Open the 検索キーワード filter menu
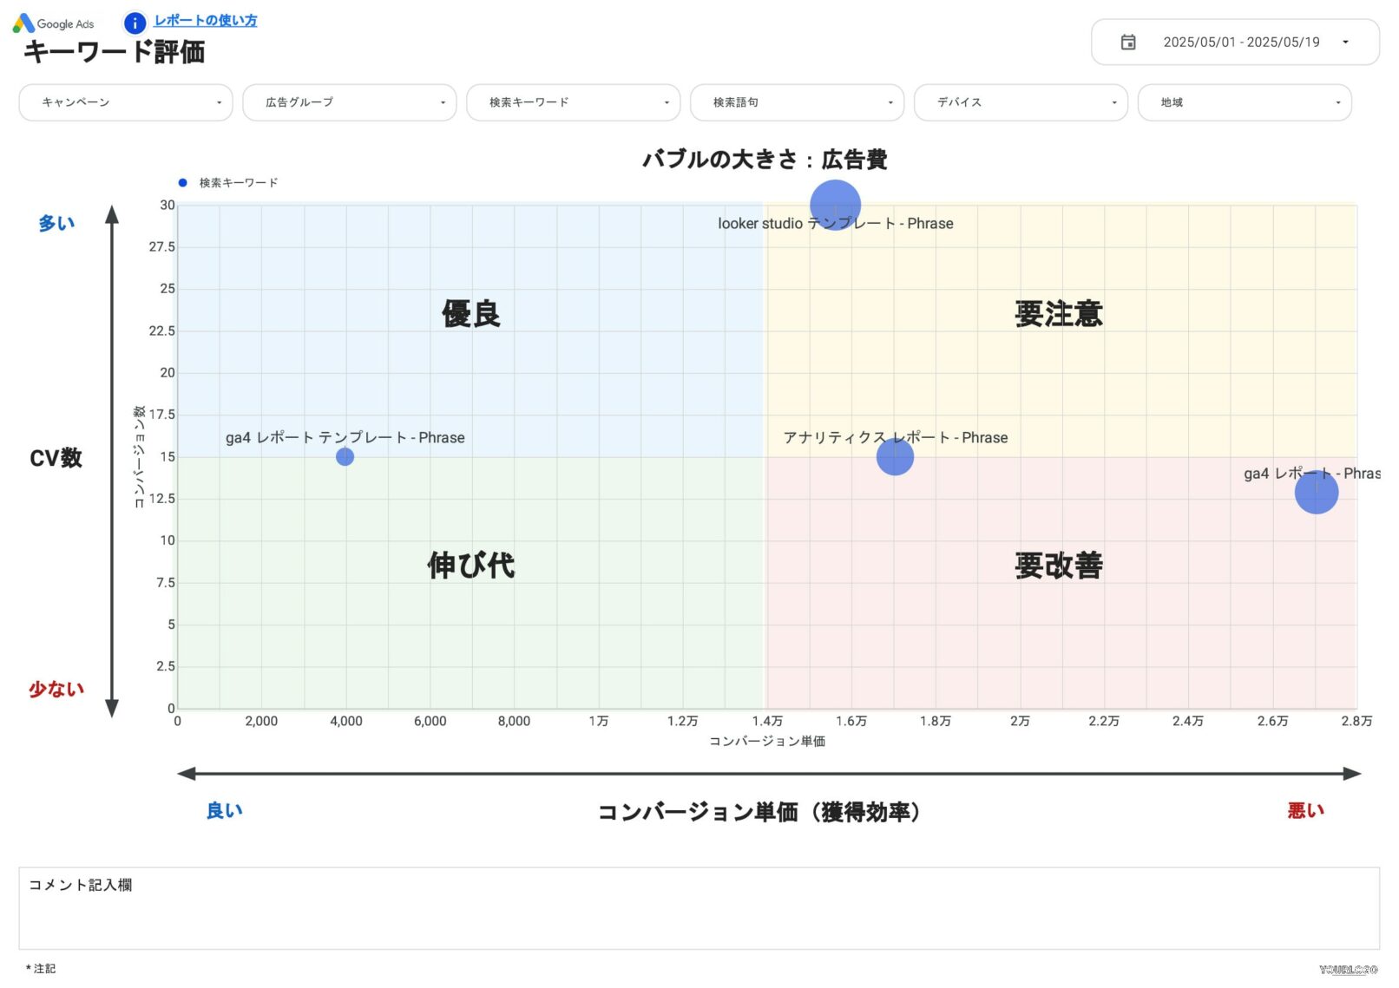 (573, 102)
